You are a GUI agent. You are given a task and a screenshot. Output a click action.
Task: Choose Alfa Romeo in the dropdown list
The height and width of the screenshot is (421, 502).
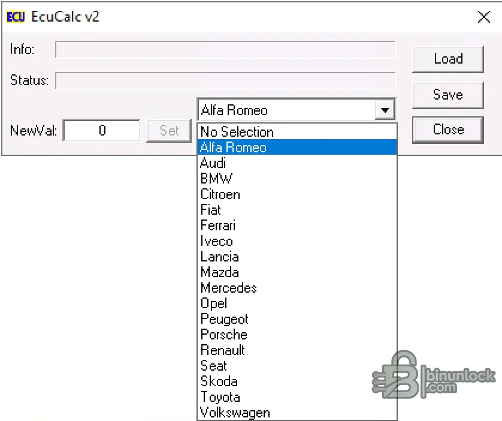pos(234,148)
